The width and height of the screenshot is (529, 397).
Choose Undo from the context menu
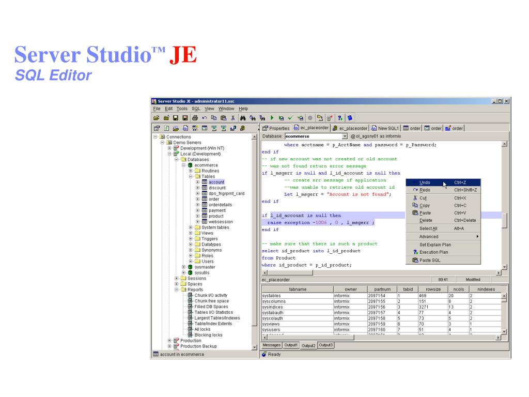pyautogui.click(x=443, y=182)
